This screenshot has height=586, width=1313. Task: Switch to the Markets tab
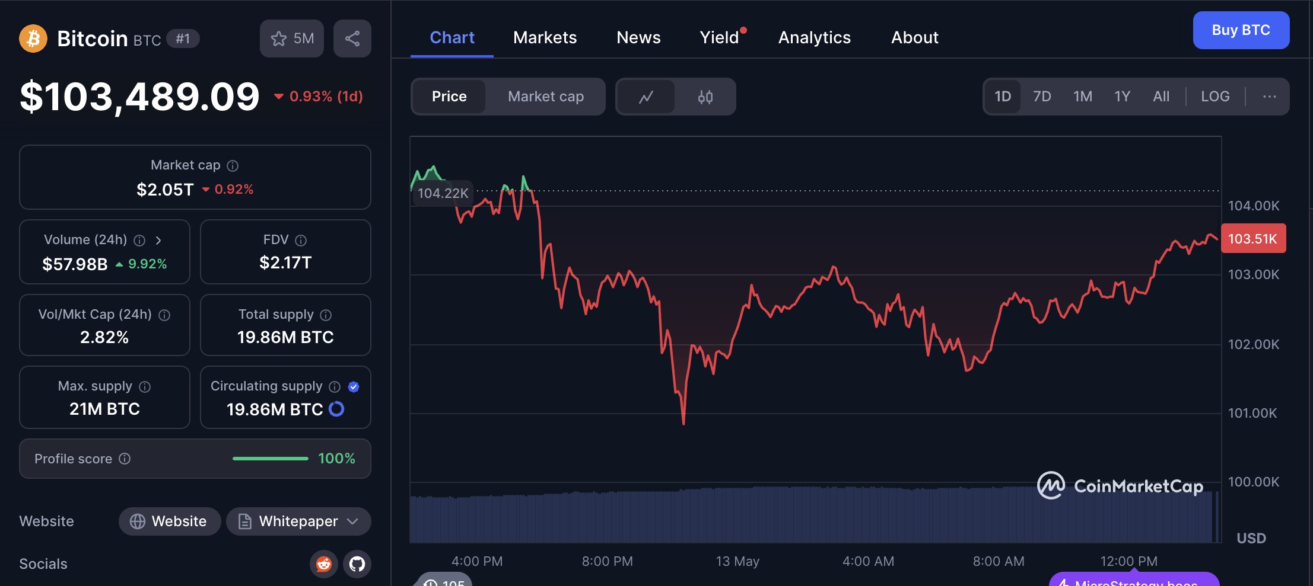[x=545, y=37]
